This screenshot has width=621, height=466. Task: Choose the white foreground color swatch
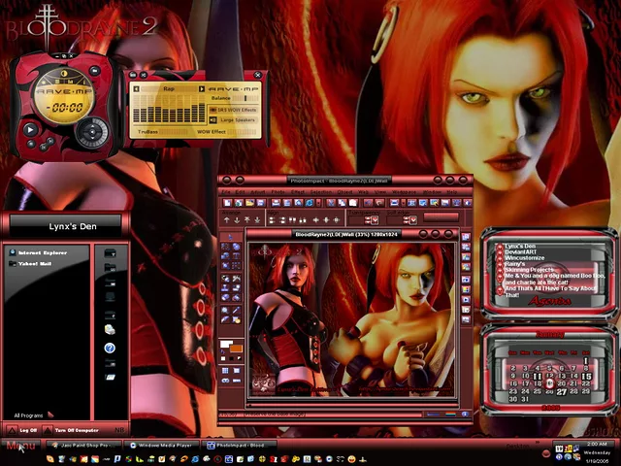tap(226, 344)
